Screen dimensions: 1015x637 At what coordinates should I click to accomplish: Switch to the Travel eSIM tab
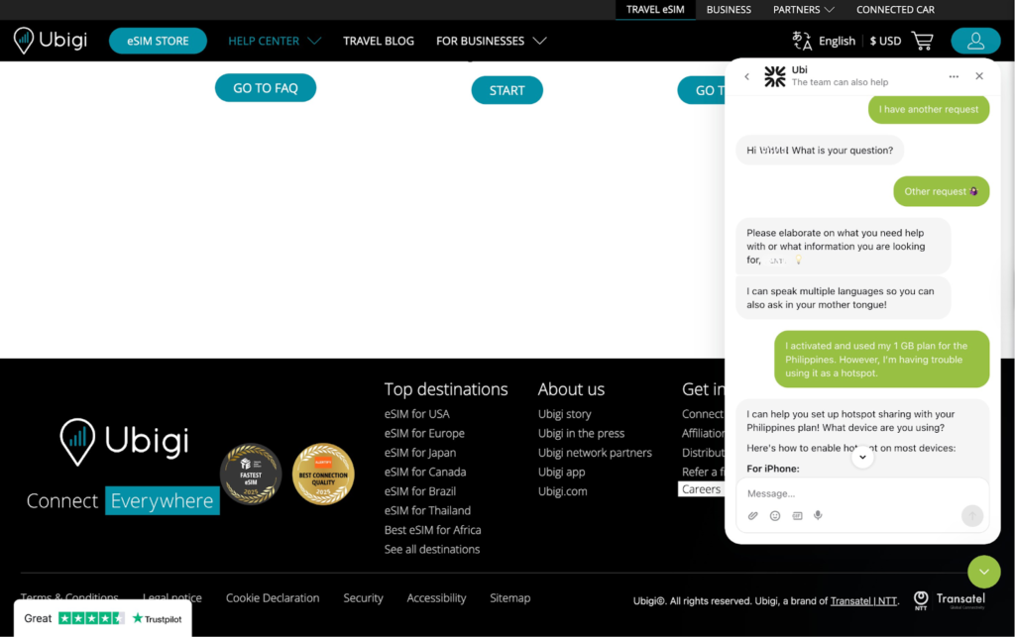(655, 10)
